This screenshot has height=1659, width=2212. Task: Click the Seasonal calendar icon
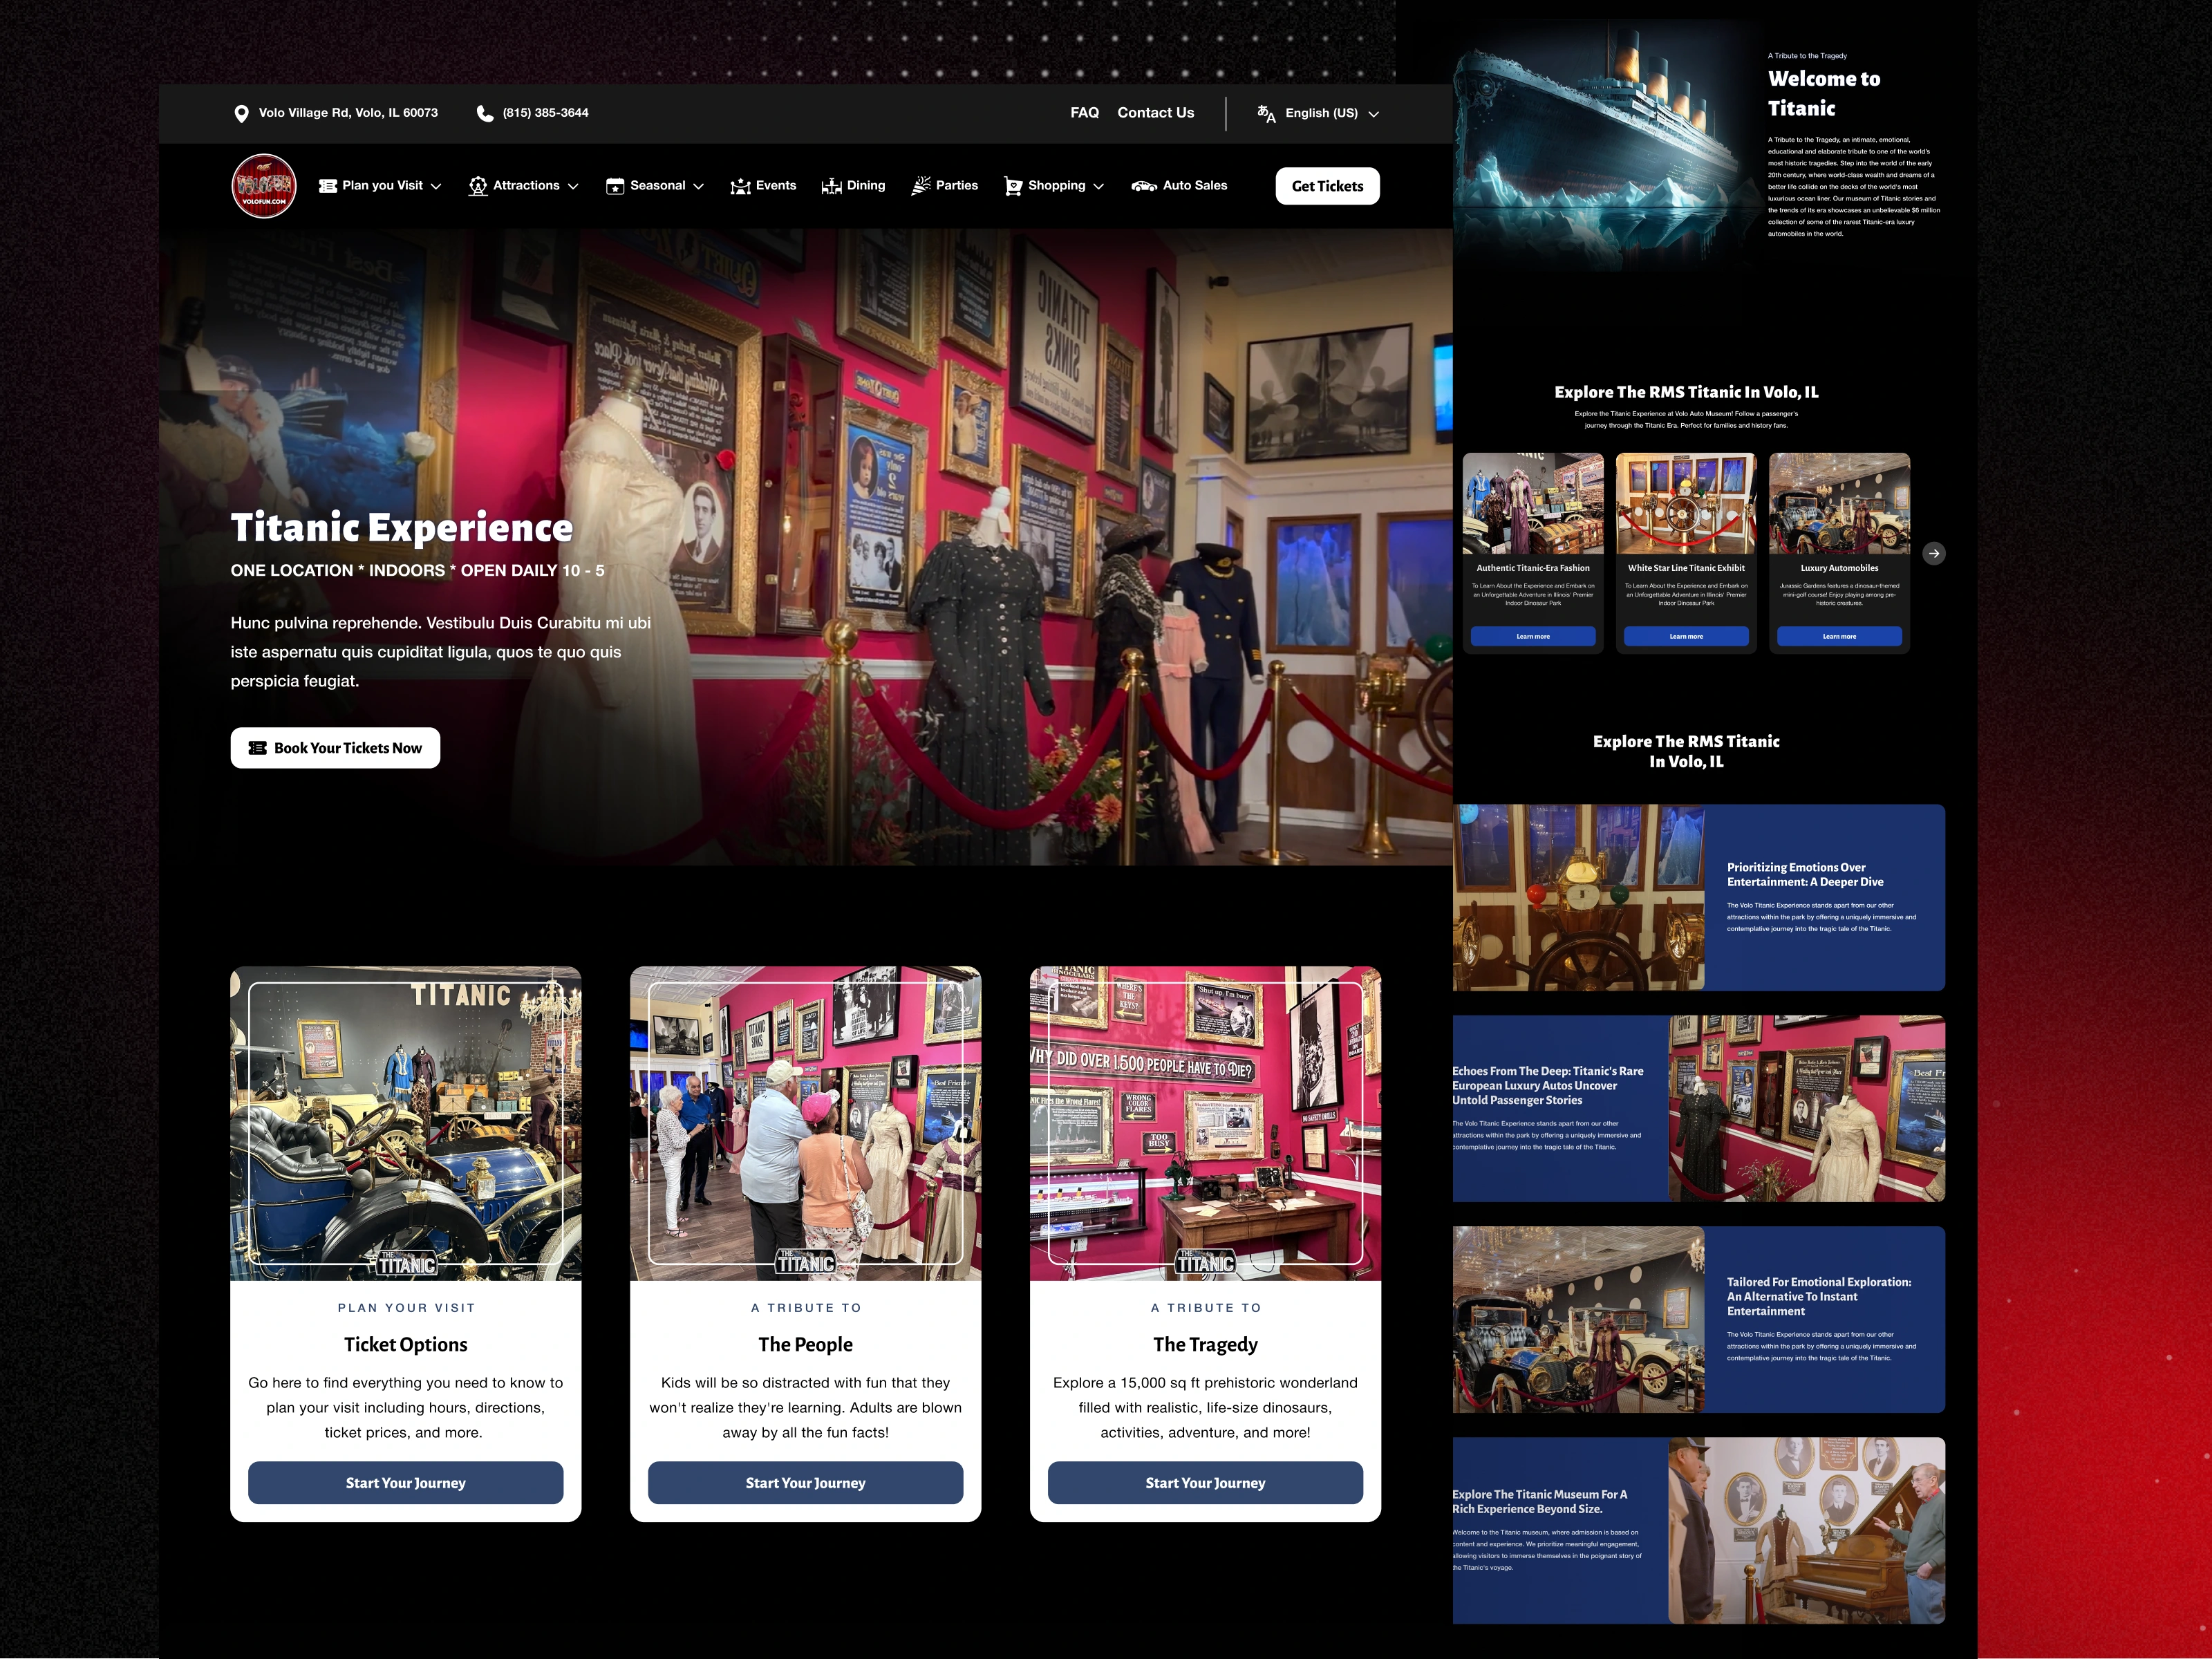click(615, 186)
